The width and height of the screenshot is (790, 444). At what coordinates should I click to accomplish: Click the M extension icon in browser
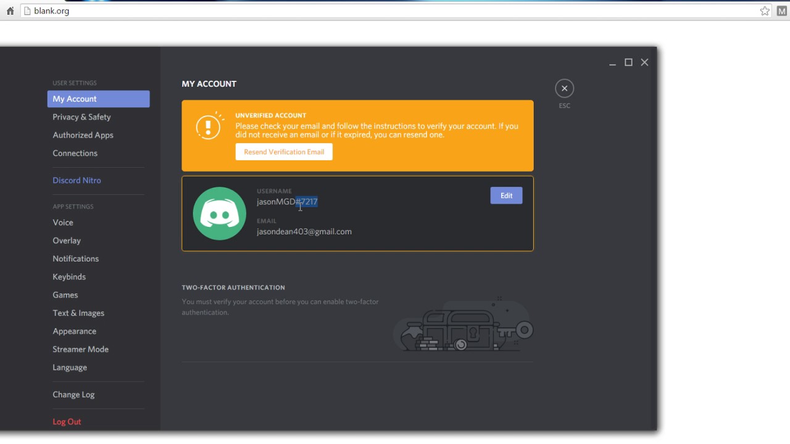(782, 10)
